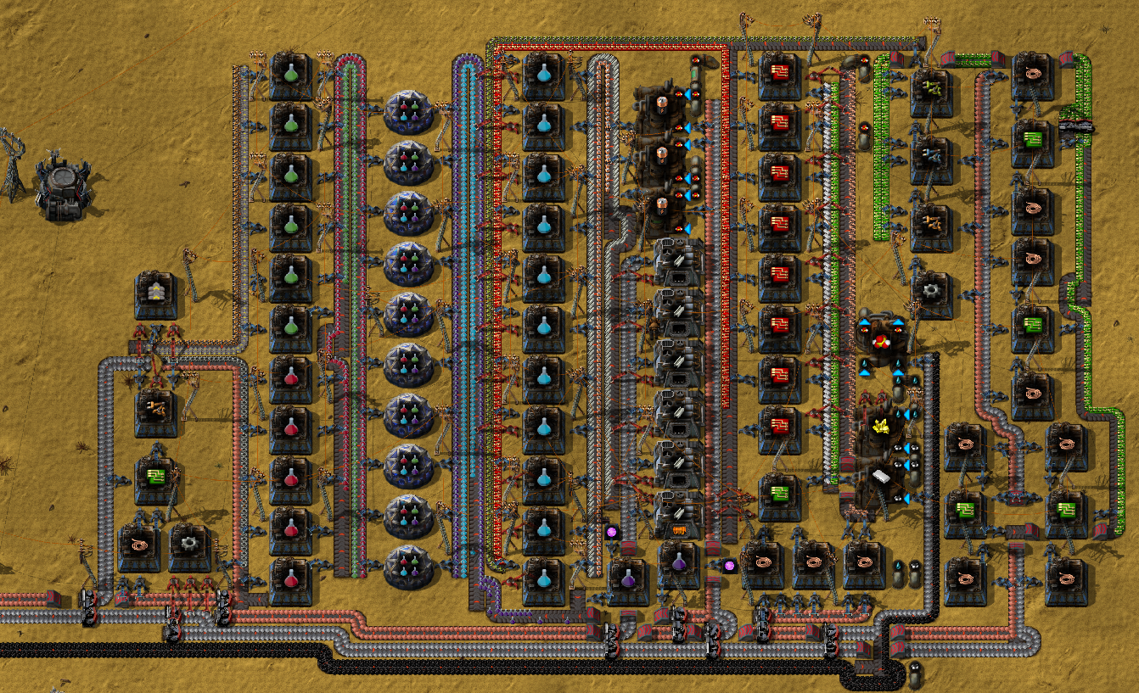Click the copper cable assembler at bottom left
The height and width of the screenshot is (693, 1139).
click(138, 544)
